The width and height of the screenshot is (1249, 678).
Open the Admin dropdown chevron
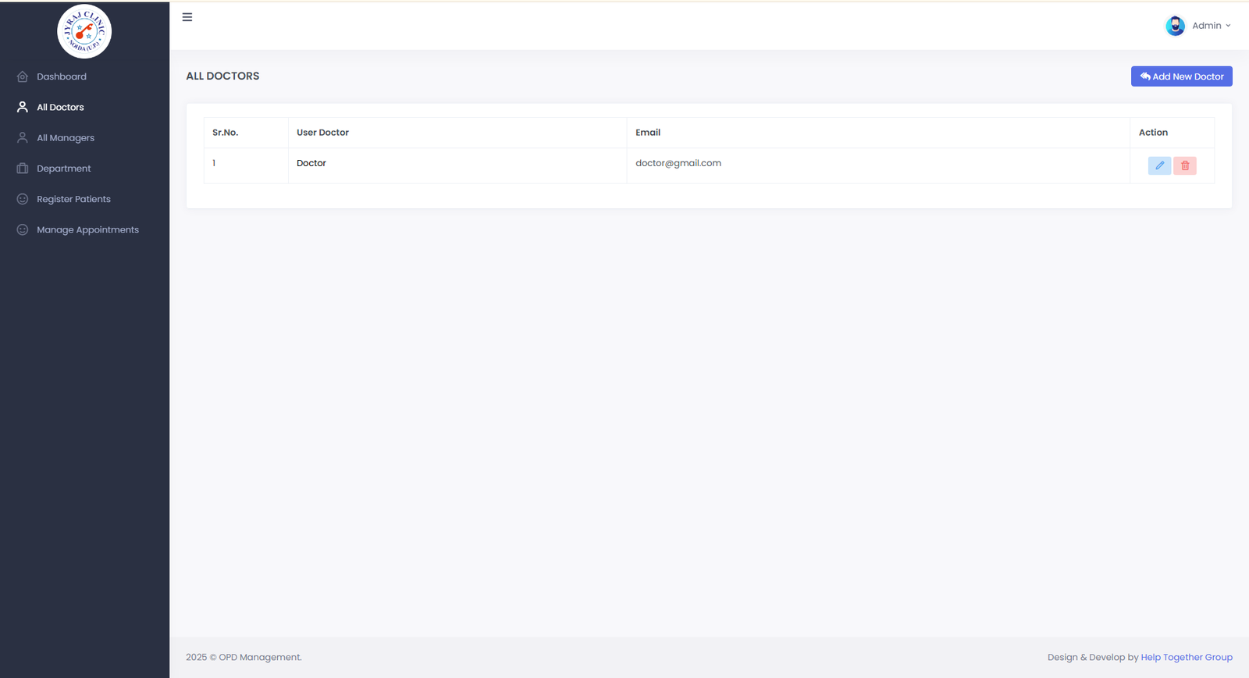[1228, 26]
